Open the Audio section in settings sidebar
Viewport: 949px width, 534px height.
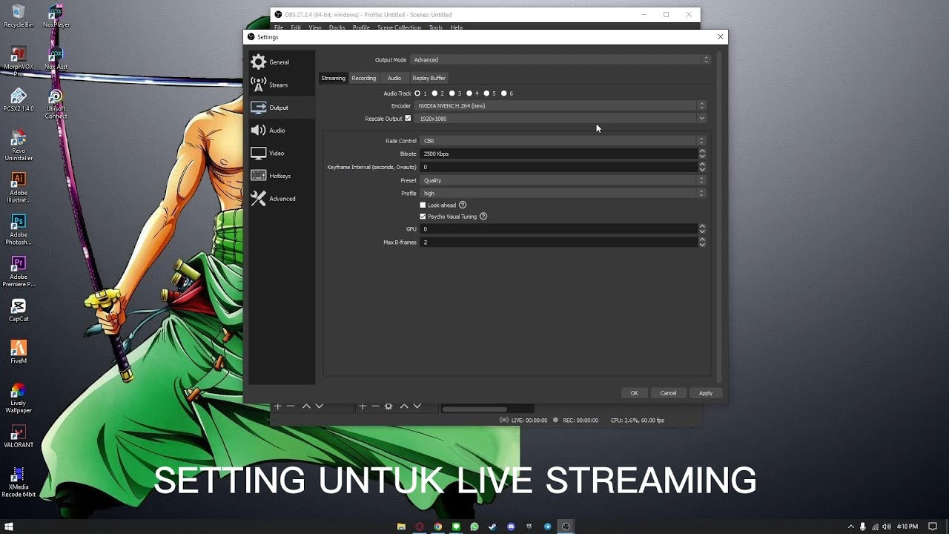coord(282,131)
